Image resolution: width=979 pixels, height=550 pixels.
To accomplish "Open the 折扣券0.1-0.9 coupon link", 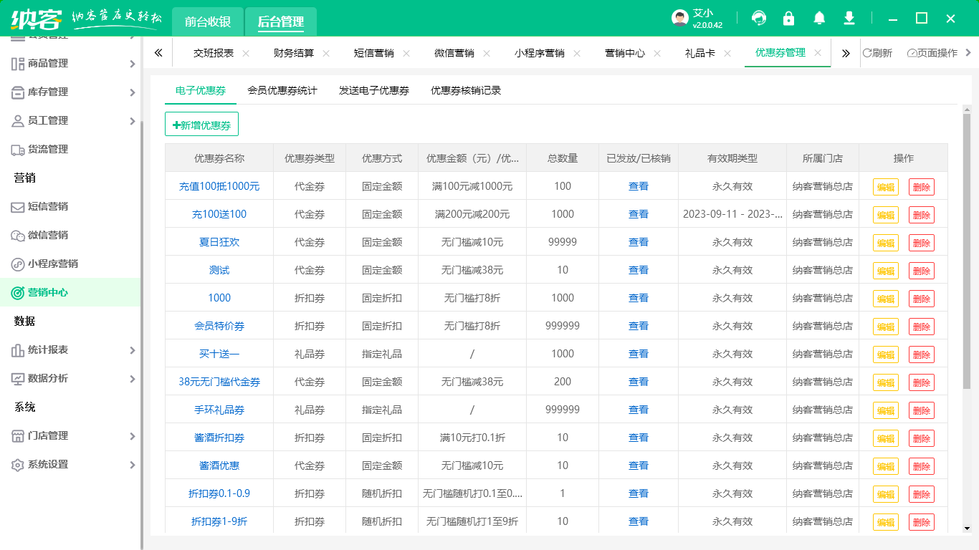I will point(219,493).
